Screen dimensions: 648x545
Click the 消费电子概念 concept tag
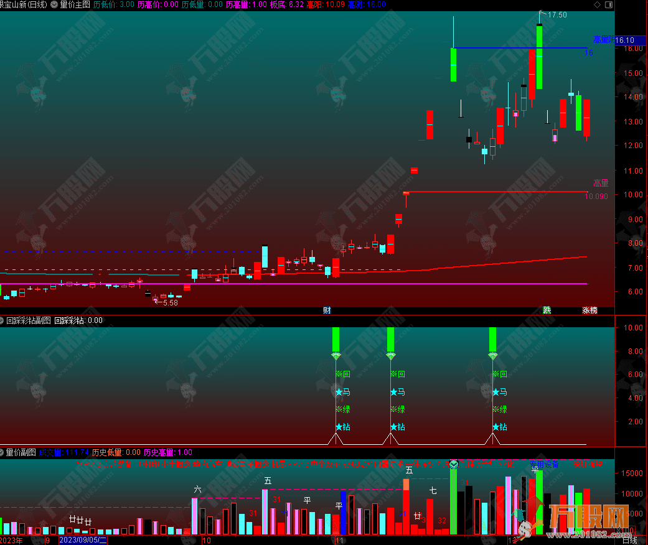pyautogui.click(x=247, y=464)
